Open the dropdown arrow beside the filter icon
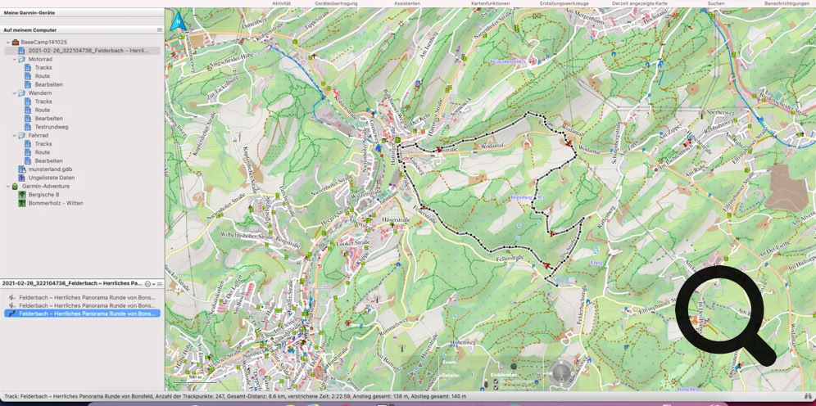The width and height of the screenshot is (816, 406). pos(154,284)
